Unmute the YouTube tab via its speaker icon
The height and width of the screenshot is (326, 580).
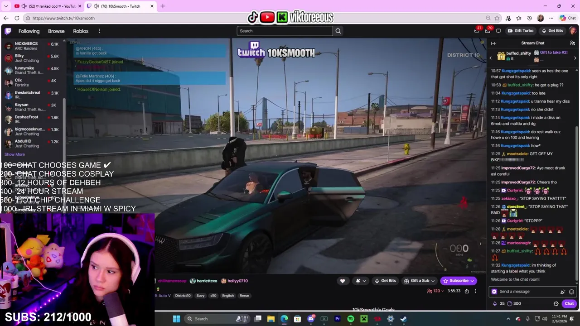(24, 6)
